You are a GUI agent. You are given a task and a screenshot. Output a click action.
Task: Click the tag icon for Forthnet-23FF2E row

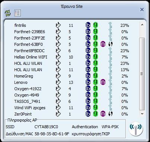58,38
